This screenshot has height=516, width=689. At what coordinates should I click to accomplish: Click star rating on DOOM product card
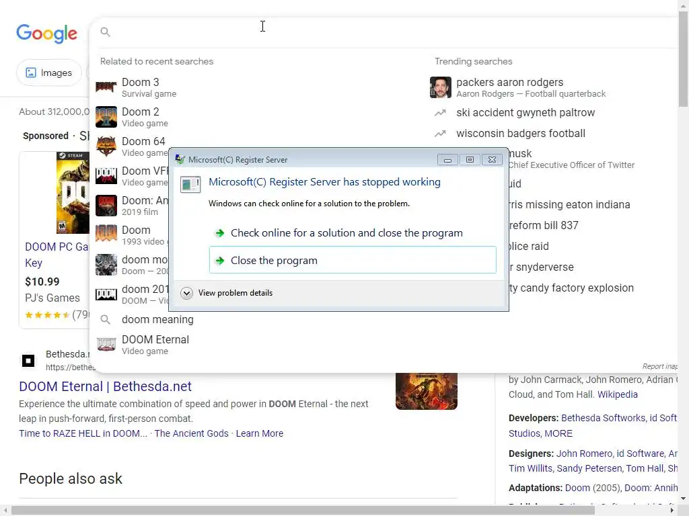(x=47, y=314)
